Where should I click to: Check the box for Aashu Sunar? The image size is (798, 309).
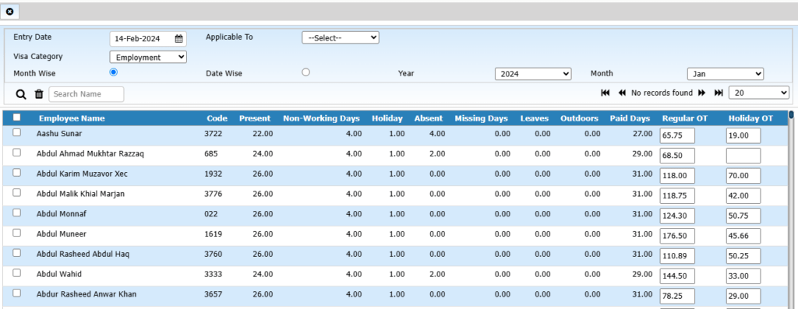click(17, 132)
